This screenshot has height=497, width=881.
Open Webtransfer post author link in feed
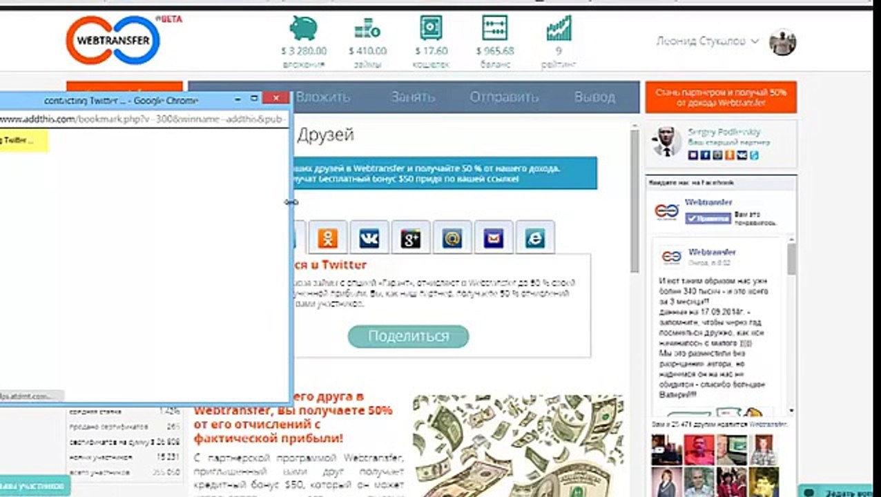pyautogui.click(x=712, y=252)
